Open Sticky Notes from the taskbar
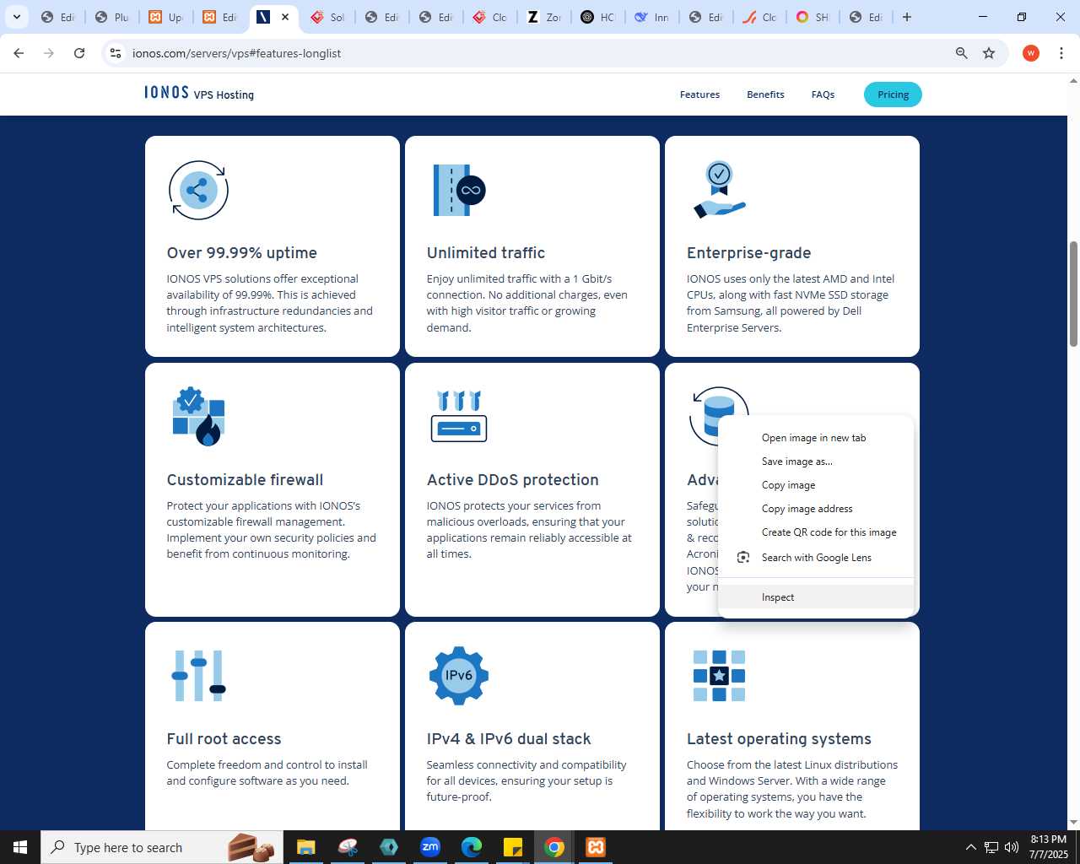 (x=513, y=847)
